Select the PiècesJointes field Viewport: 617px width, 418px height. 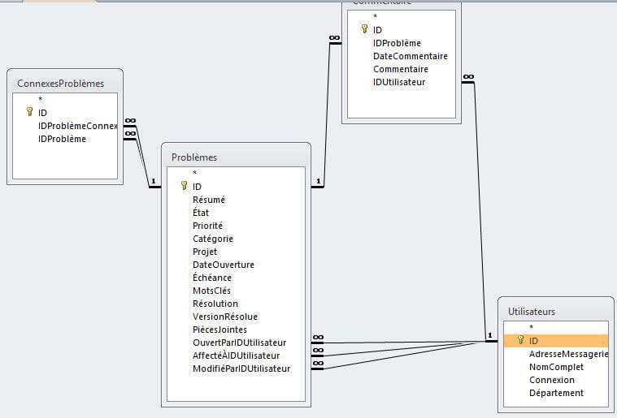pyautogui.click(x=236, y=330)
